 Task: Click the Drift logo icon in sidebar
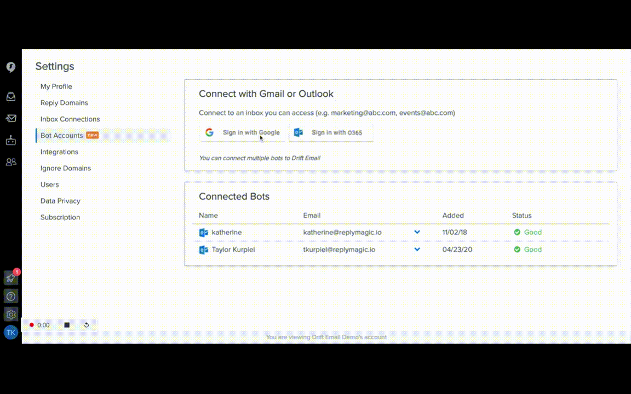pyautogui.click(x=11, y=67)
